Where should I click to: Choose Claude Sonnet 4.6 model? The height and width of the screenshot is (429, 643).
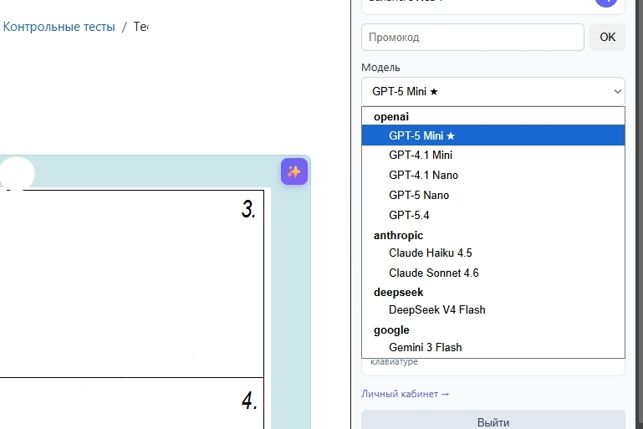[493, 273]
